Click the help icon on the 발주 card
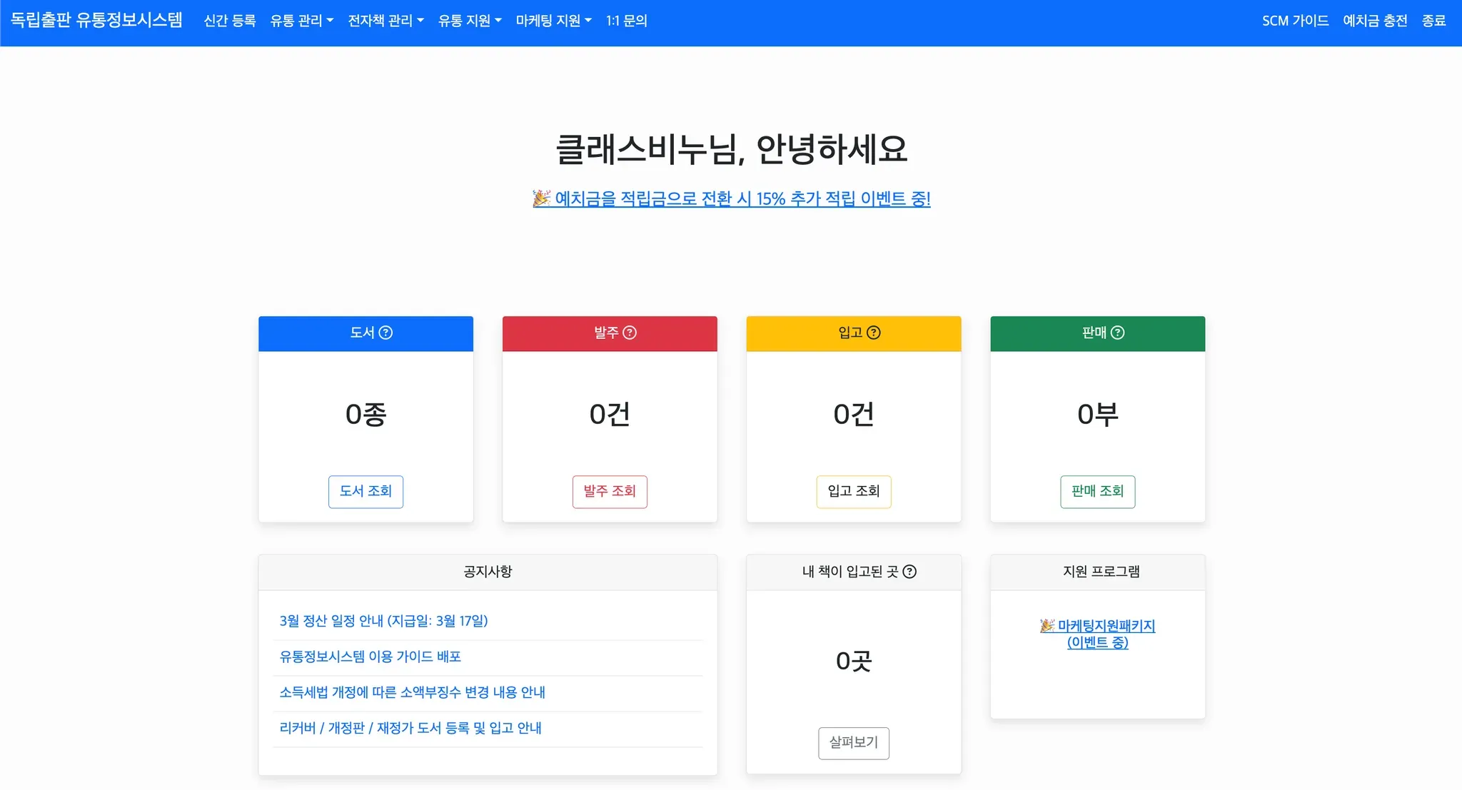This screenshot has width=1462, height=790. coord(630,333)
